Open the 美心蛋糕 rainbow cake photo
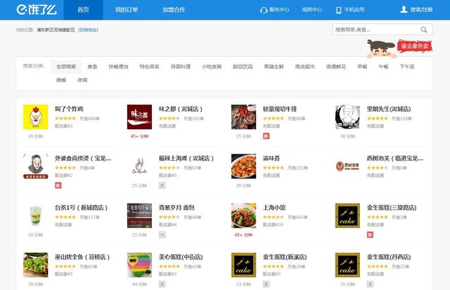Viewport: 450px width, 290px height. coord(139,265)
